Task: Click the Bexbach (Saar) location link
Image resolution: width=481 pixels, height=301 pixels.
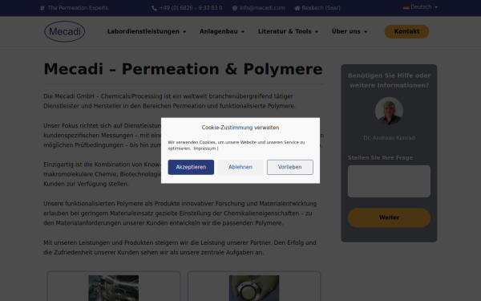Action: pos(321,8)
